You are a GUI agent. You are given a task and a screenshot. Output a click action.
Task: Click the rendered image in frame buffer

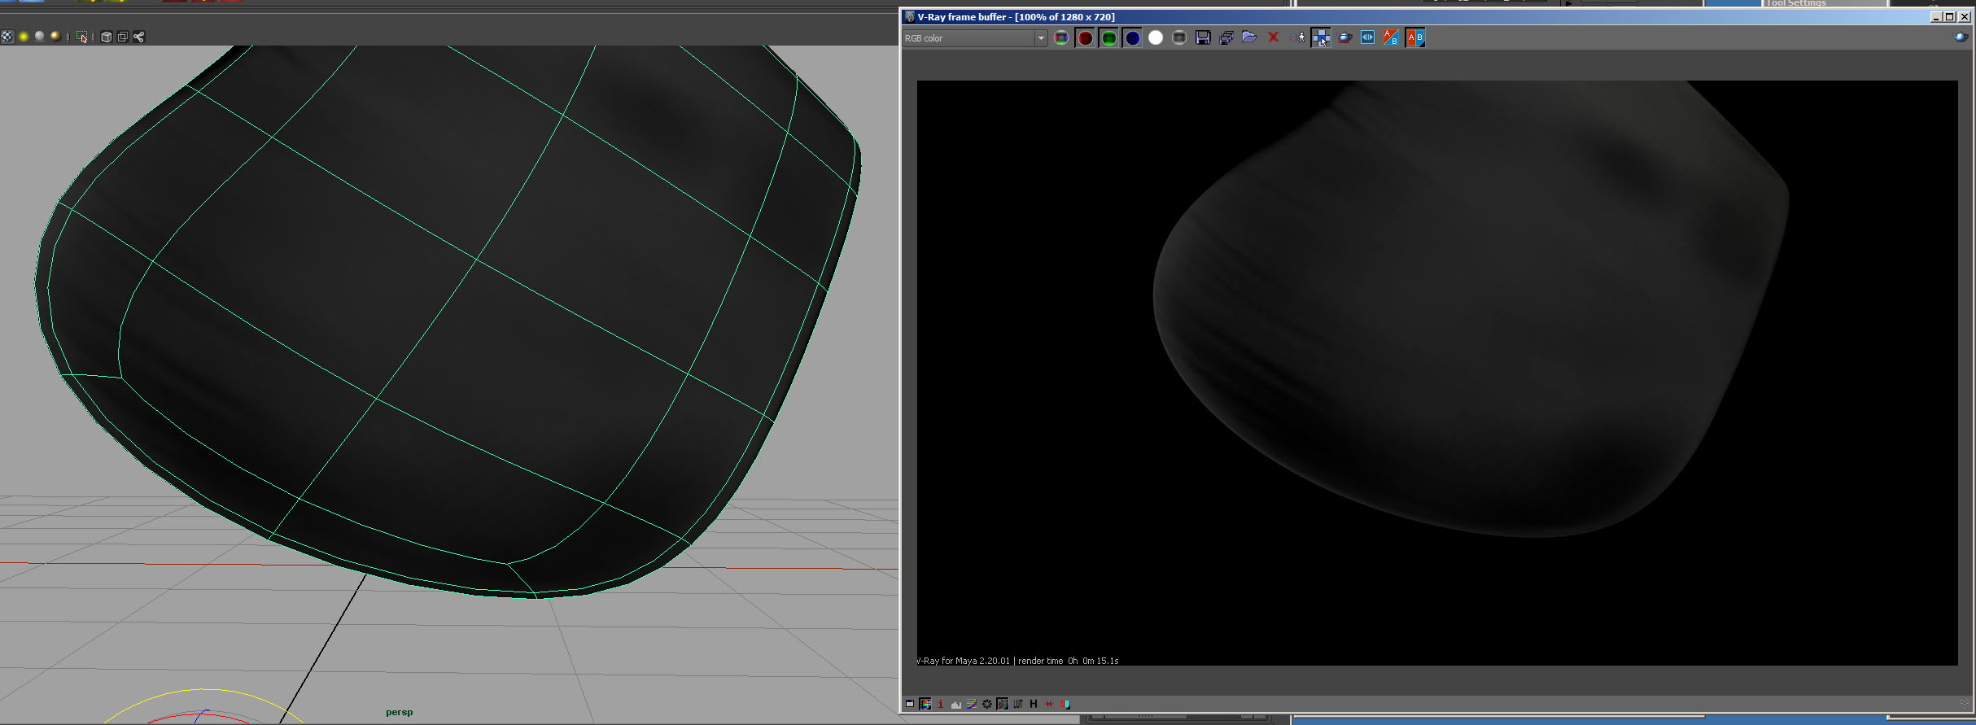coord(1437,372)
